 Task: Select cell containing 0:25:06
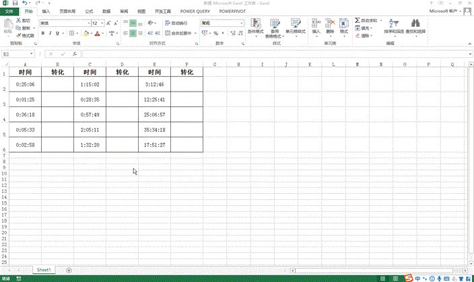pos(25,85)
